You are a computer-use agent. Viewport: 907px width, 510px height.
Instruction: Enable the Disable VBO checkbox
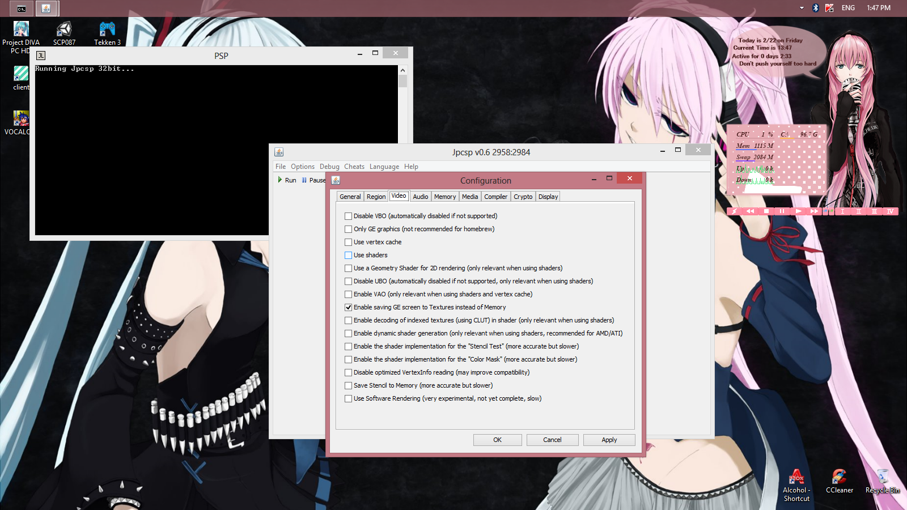348,216
